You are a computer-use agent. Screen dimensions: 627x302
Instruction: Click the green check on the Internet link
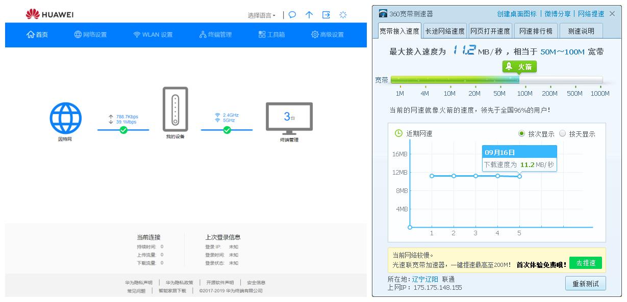coord(123,130)
